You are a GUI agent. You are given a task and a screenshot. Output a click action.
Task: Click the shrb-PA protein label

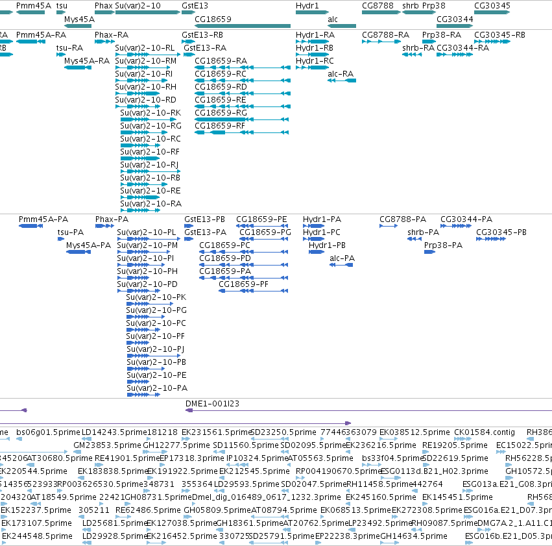(423, 232)
